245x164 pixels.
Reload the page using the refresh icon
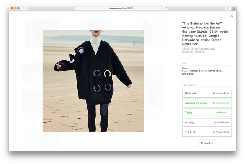166,8
